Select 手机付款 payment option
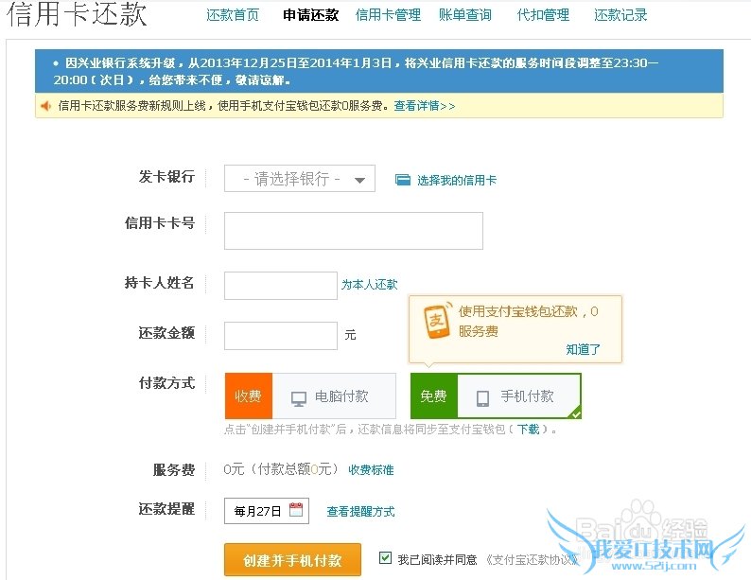Image resolution: width=751 pixels, height=580 pixels. pyautogui.click(x=496, y=396)
